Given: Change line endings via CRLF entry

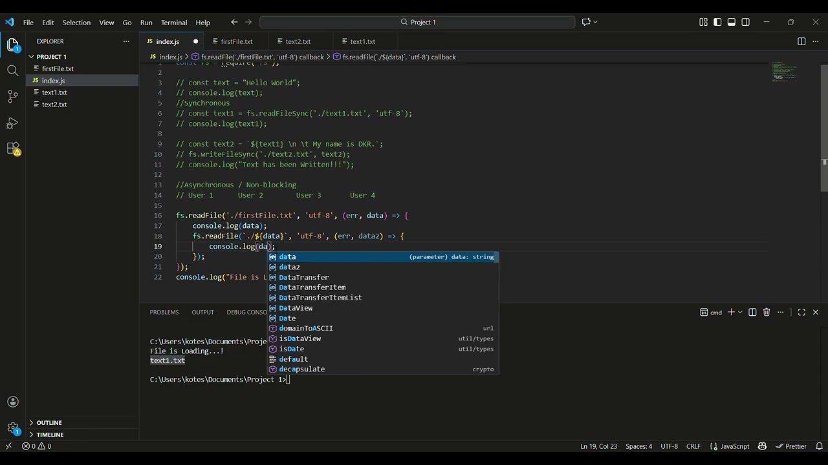Looking at the screenshot, I should (x=693, y=446).
